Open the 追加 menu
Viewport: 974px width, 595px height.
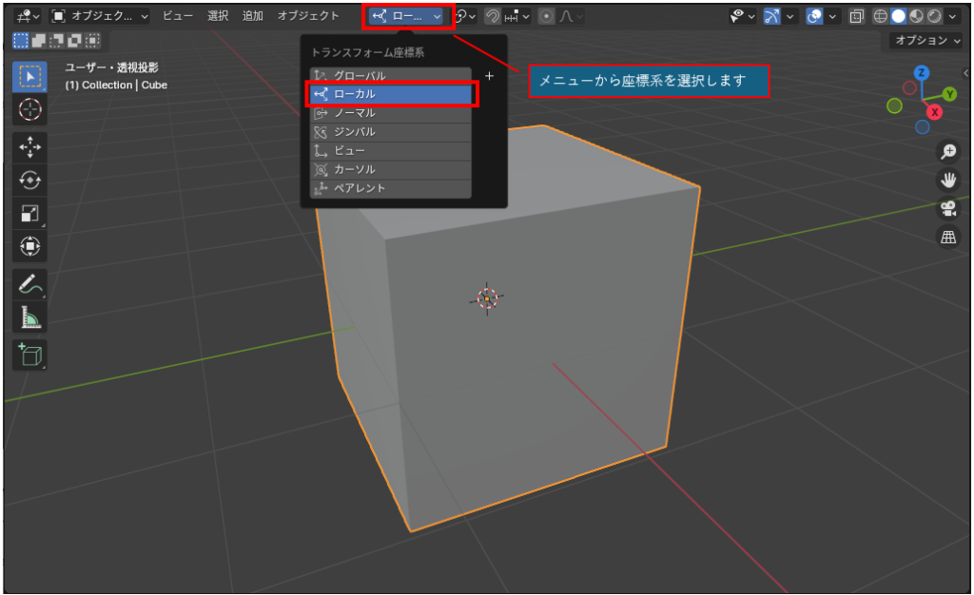coord(253,16)
